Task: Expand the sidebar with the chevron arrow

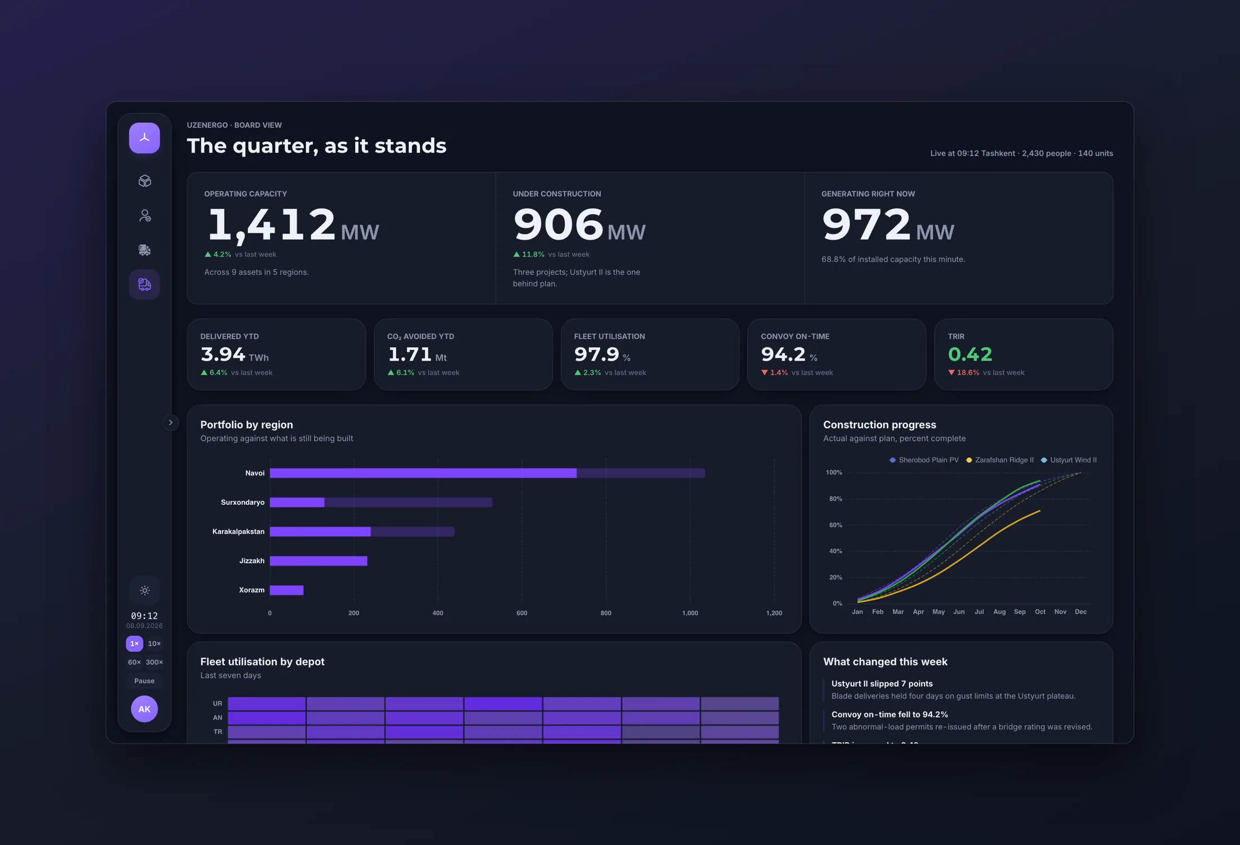Action: (x=171, y=422)
